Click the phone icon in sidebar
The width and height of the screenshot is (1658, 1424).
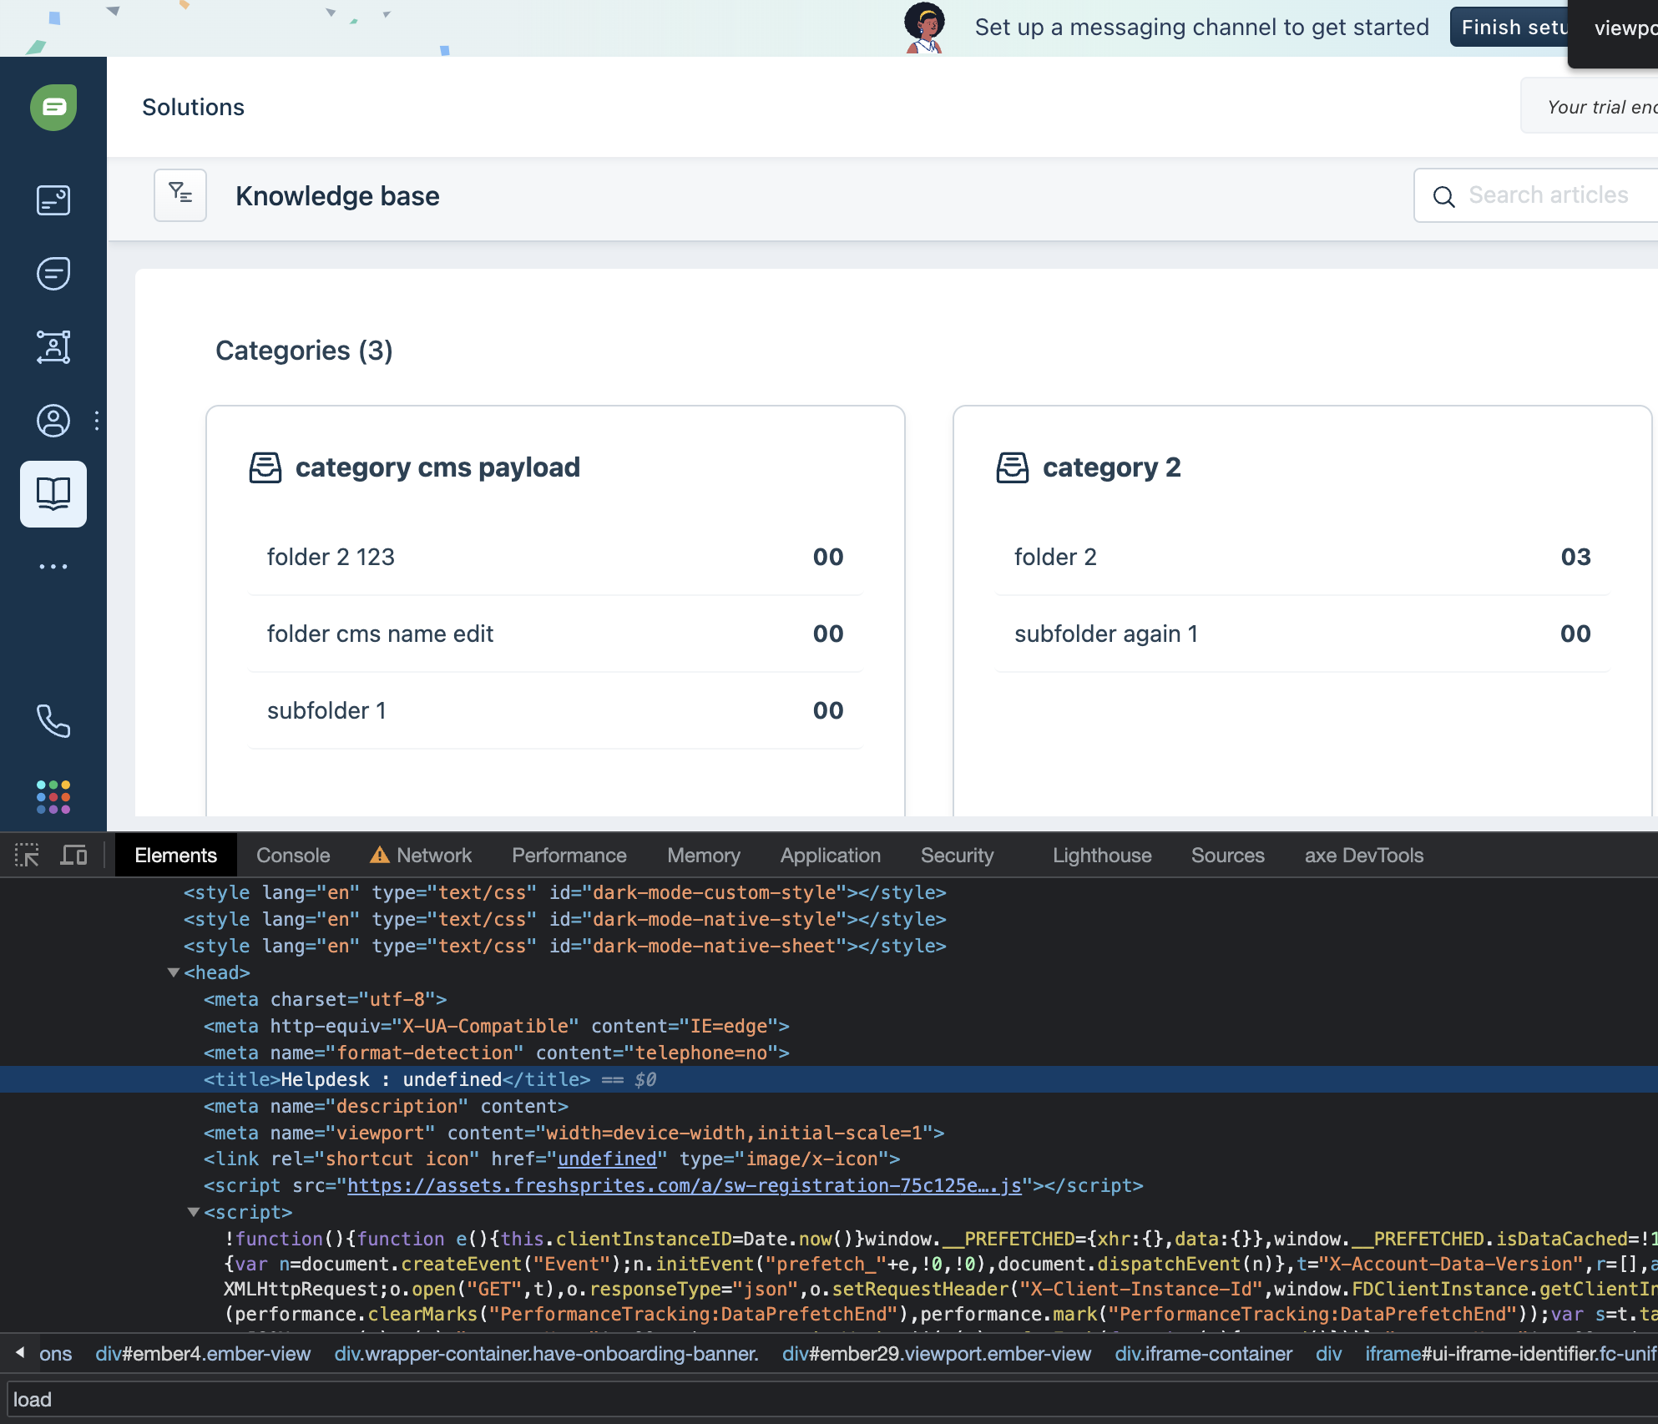pyautogui.click(x=53, y=721)
